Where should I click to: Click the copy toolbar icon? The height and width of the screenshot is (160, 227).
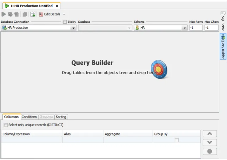(x=25, y=14)
